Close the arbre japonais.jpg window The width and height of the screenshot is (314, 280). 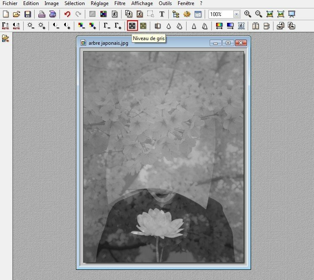coord(241,43)
